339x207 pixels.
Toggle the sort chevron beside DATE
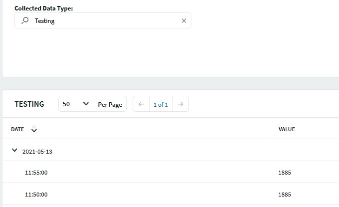[x=34, y=130]
